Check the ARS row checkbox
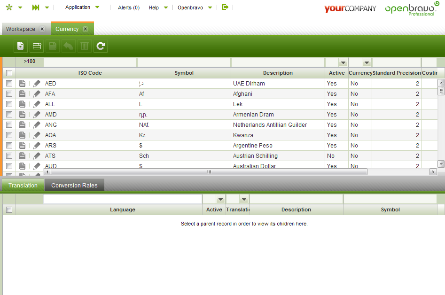Screen dimensions: 445x295 9,145
